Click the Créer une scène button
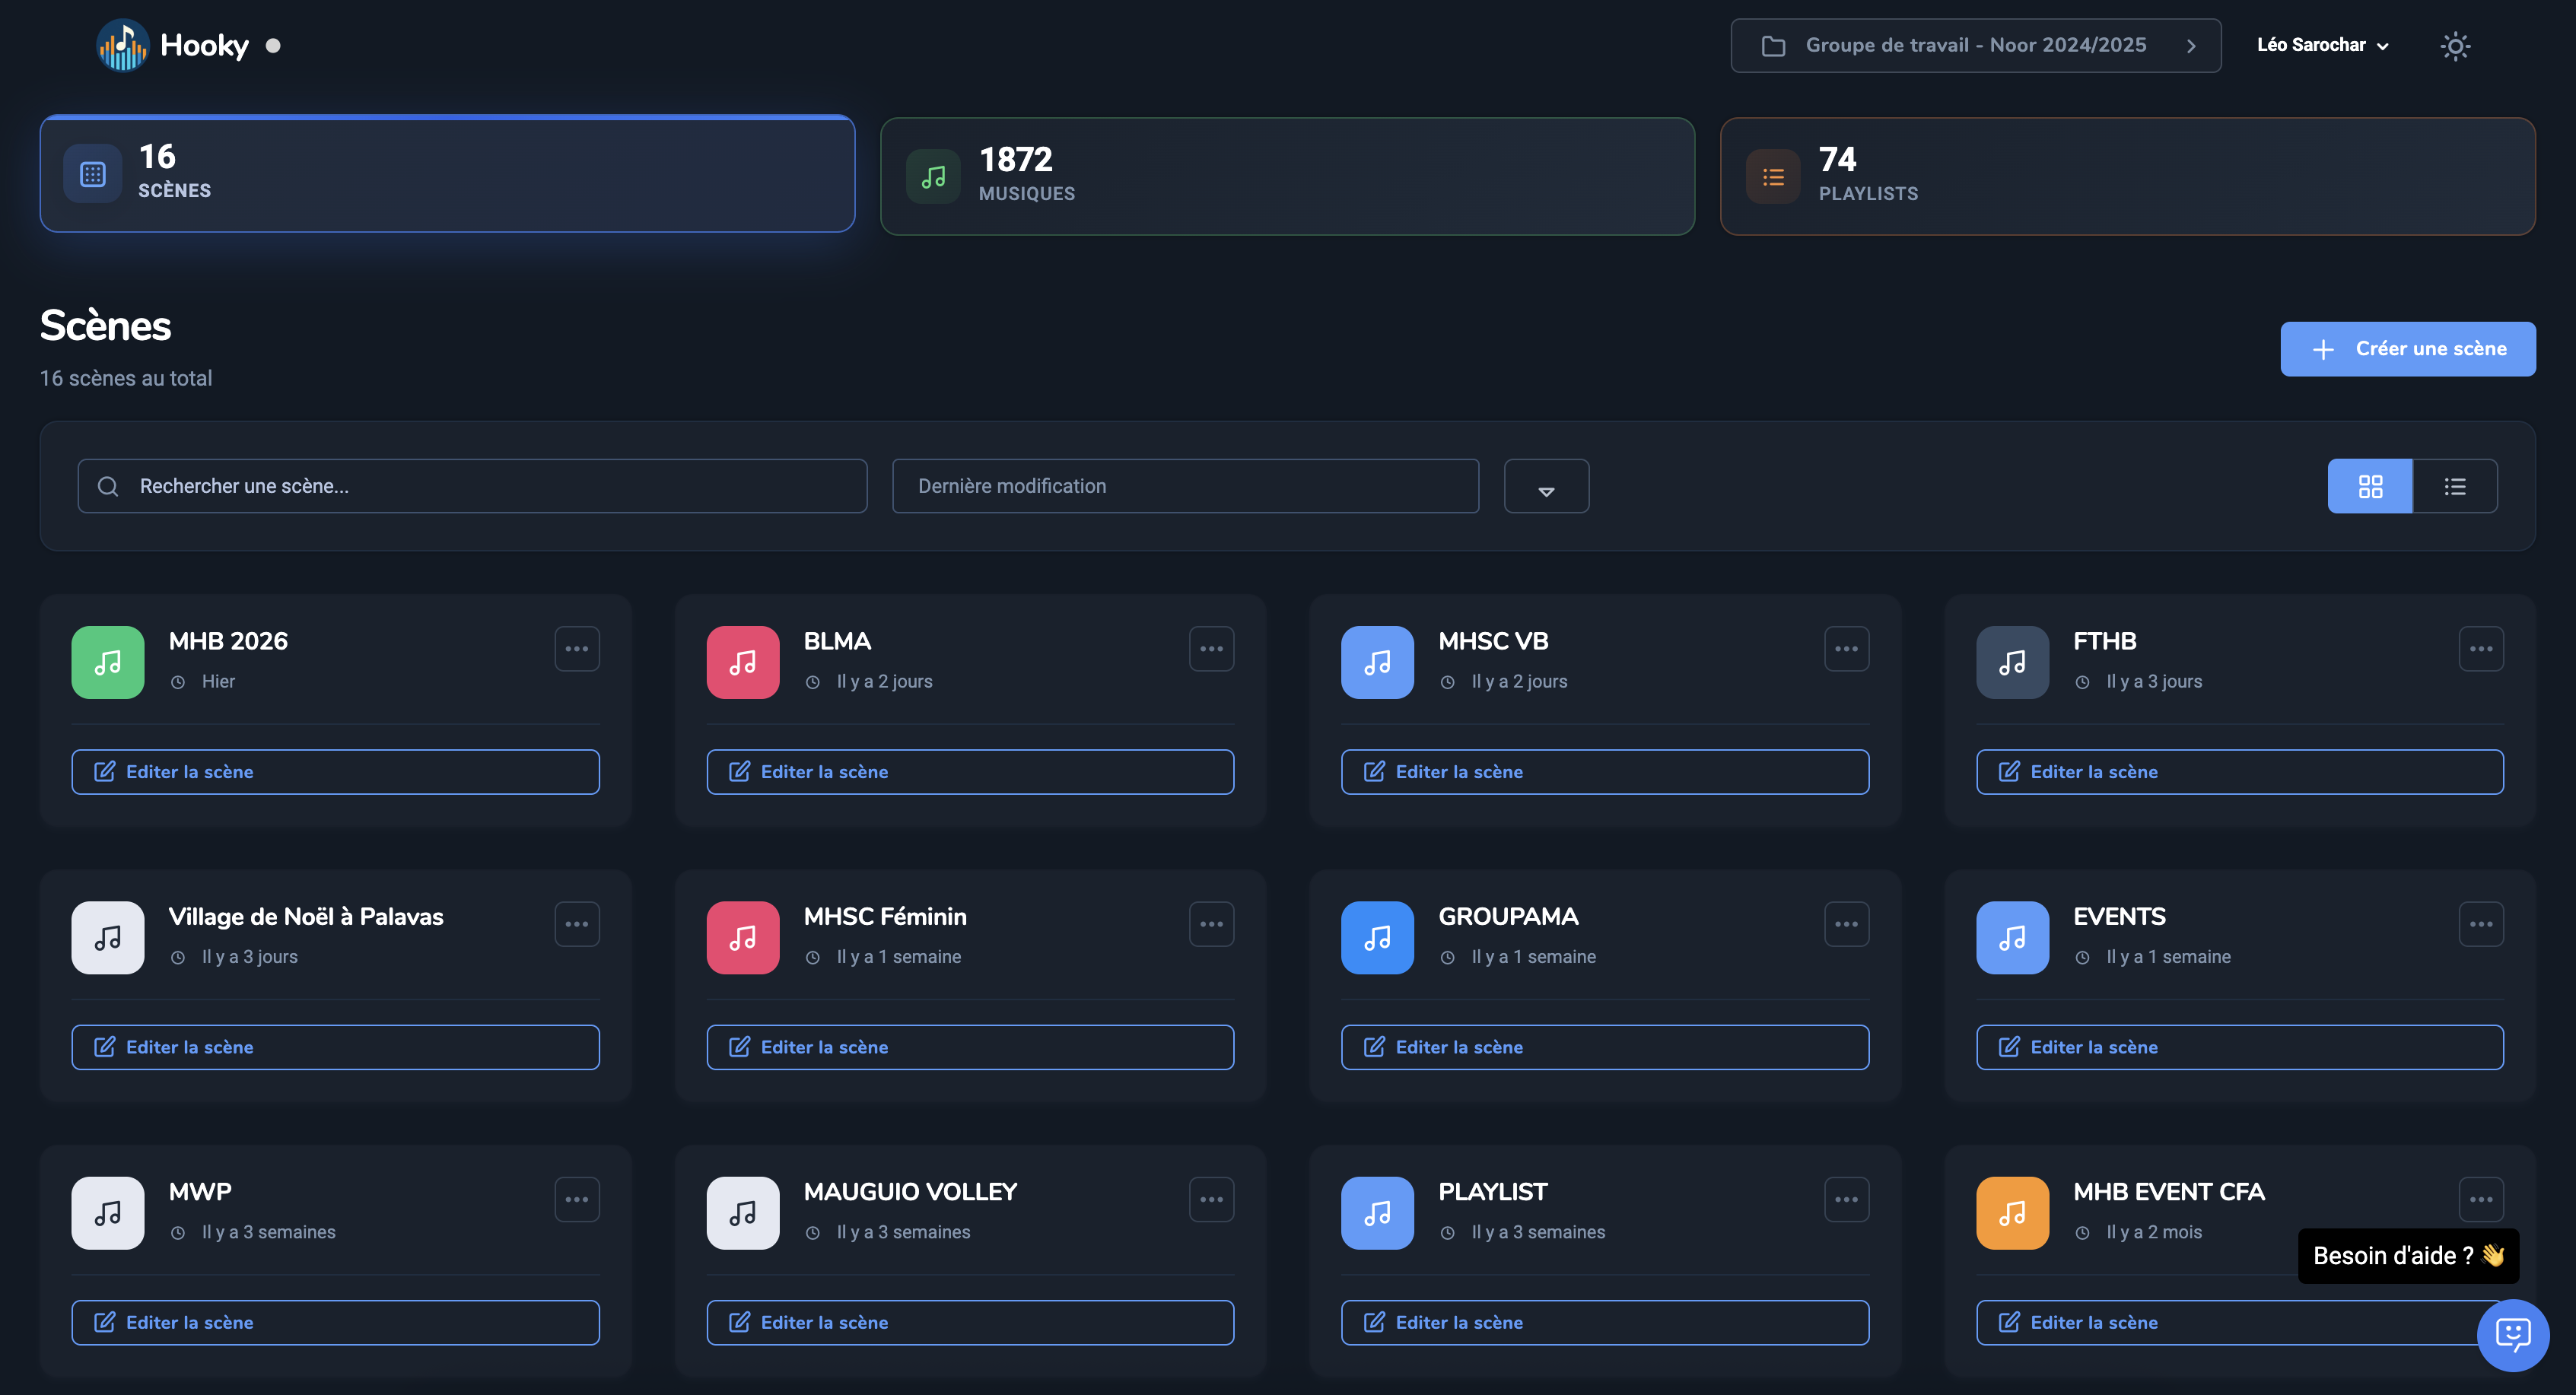 click(x=2407, y=349)
